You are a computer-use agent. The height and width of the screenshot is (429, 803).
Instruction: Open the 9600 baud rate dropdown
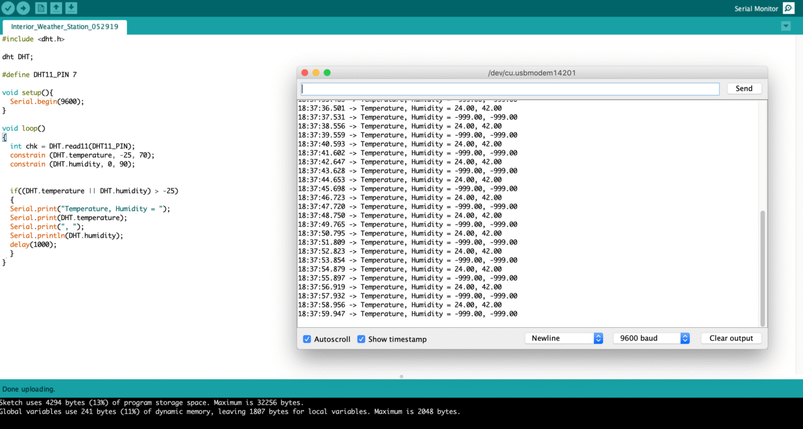coord(651,339)
